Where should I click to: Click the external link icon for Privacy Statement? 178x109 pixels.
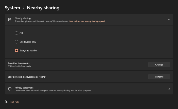click(169, 89)
